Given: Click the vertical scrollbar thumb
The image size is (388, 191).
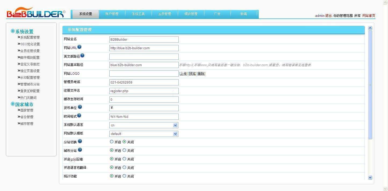Looking at the screenshot, I should point(370,84).
